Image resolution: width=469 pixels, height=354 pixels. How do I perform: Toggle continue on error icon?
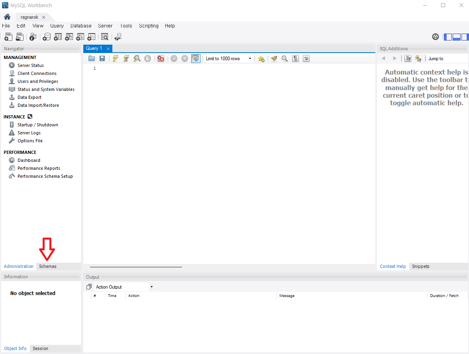161,59
